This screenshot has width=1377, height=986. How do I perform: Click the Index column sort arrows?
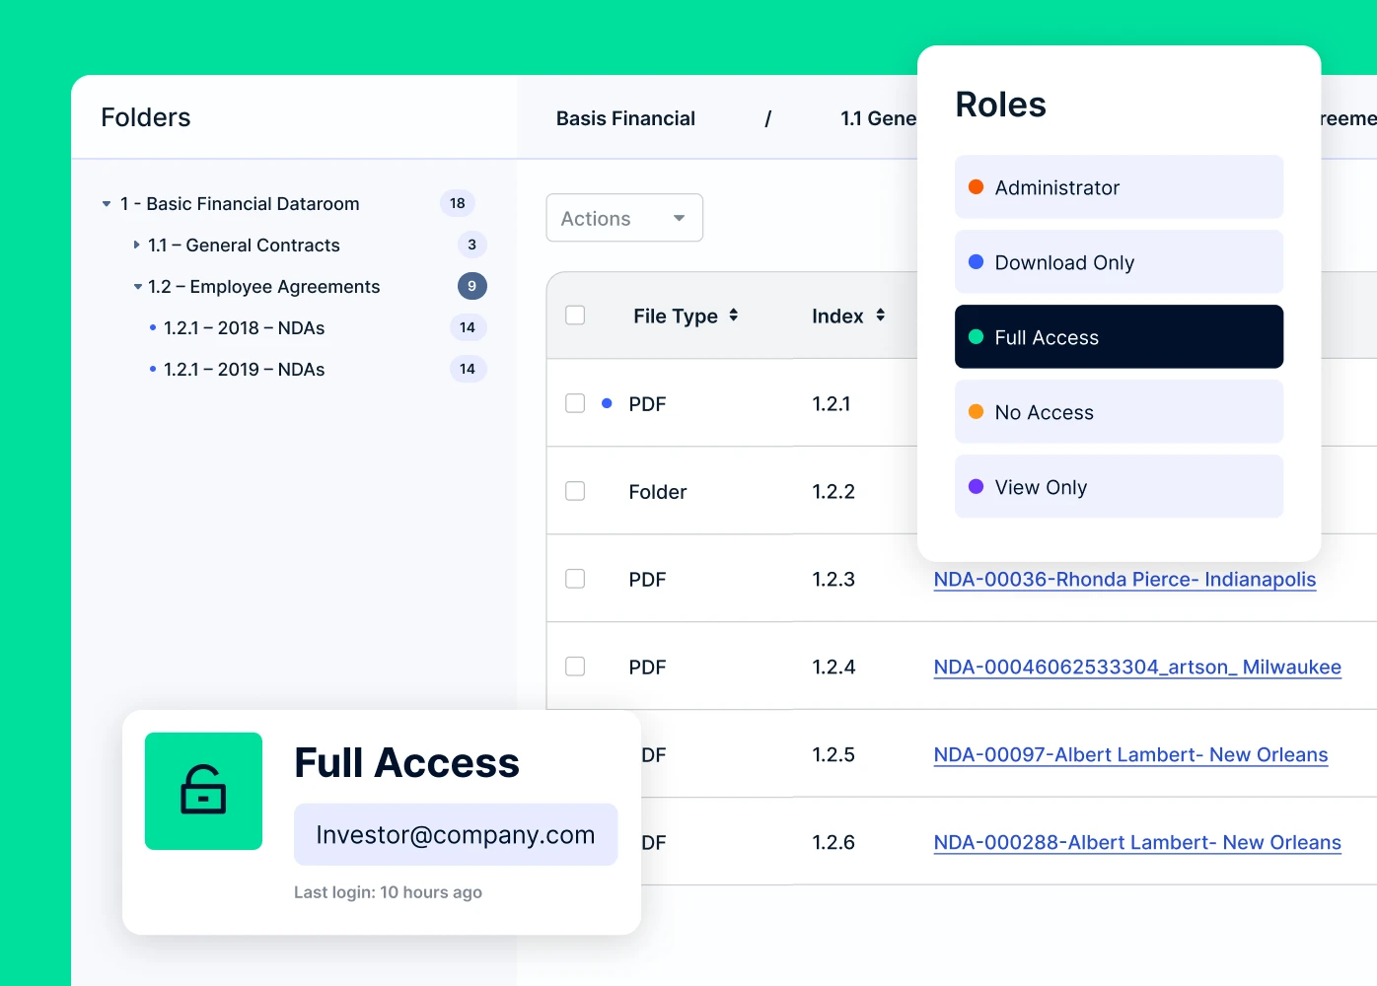[x=880, y=316]
